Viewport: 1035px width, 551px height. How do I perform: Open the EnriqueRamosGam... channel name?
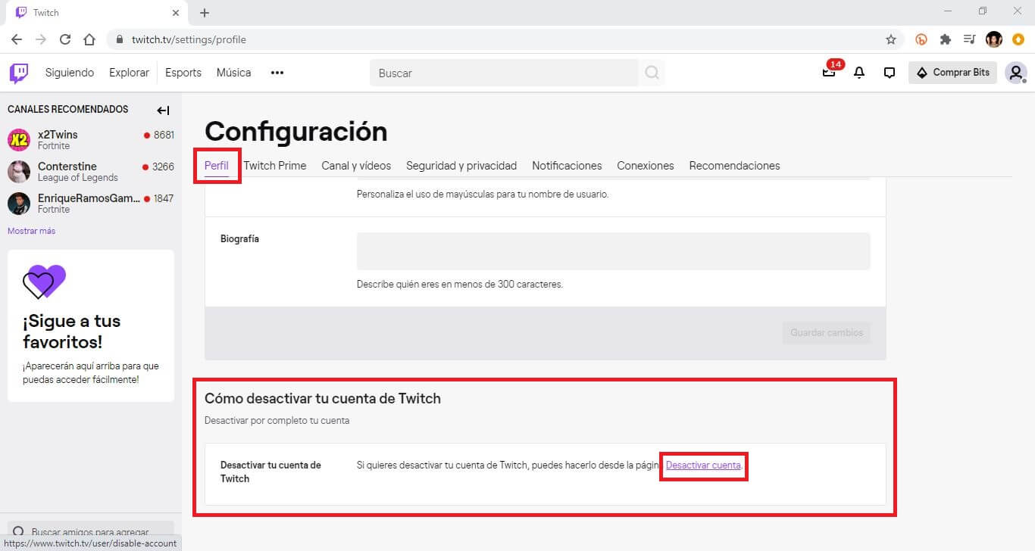(89, 198)
